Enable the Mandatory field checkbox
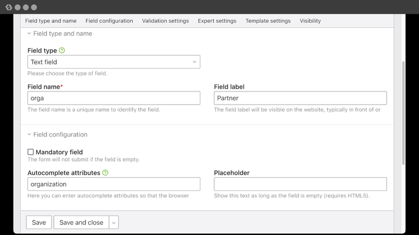The image size is (419, 235). (31, 152)
